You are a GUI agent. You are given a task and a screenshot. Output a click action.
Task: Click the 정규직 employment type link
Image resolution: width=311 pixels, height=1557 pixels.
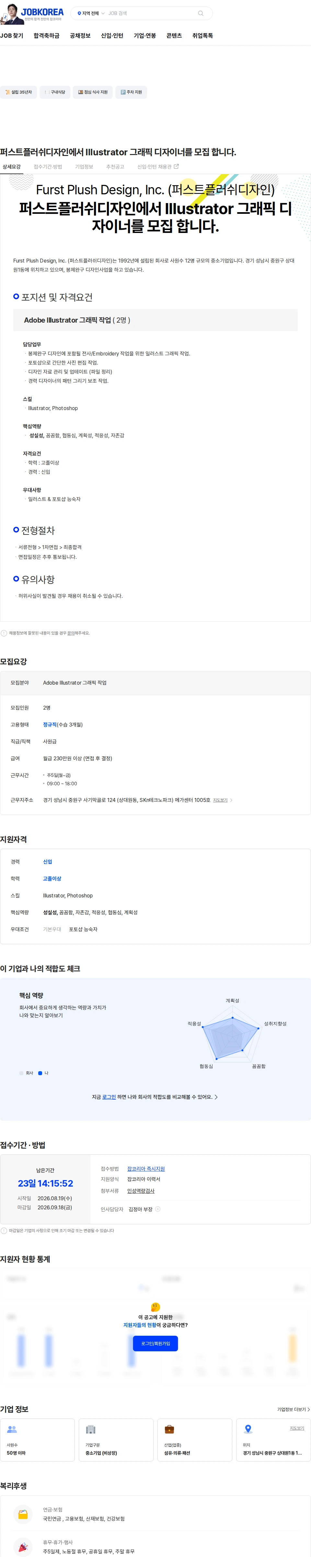[50, 724]
